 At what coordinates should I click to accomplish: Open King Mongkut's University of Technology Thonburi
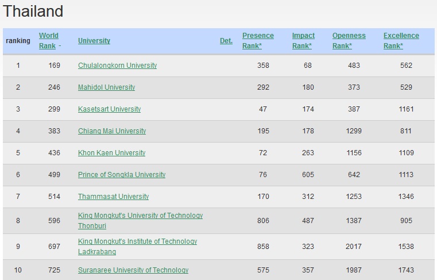[x=140, y=216]
